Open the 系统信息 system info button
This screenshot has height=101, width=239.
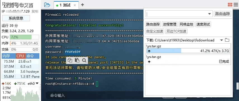[16, 18]
